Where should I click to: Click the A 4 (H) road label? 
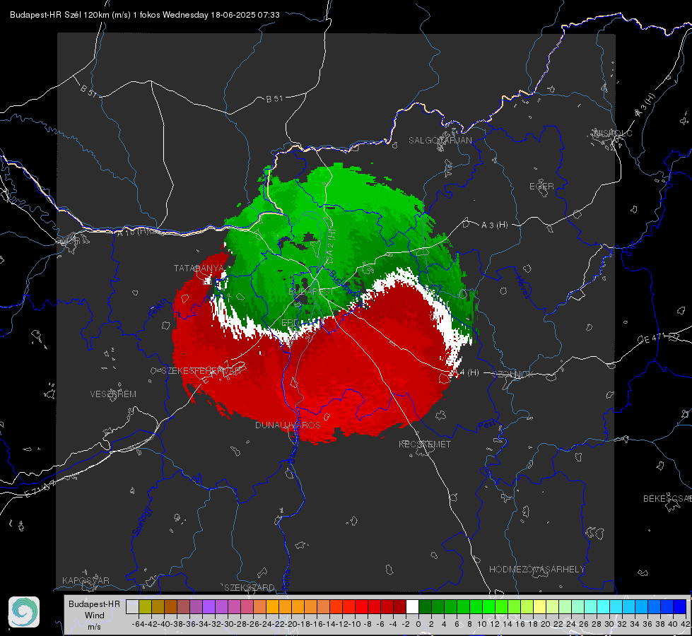466,372
